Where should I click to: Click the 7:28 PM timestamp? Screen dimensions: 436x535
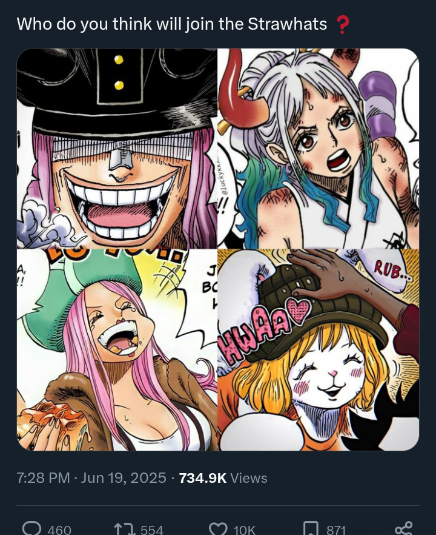[43, 478]
